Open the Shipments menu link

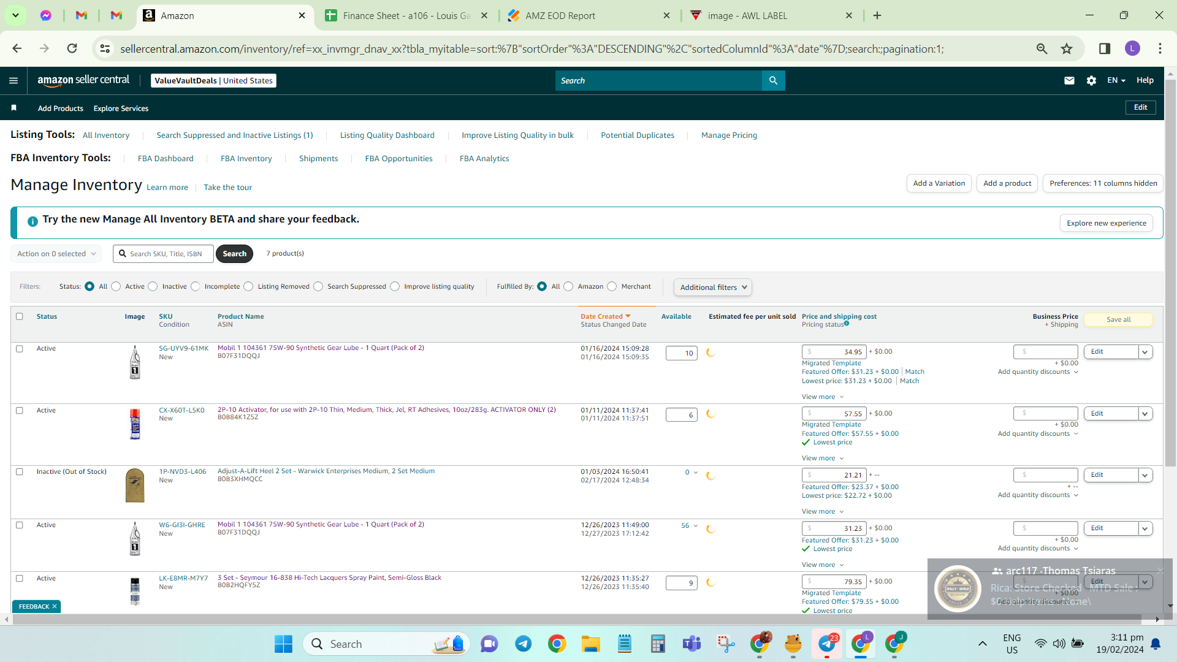(318, 158)
